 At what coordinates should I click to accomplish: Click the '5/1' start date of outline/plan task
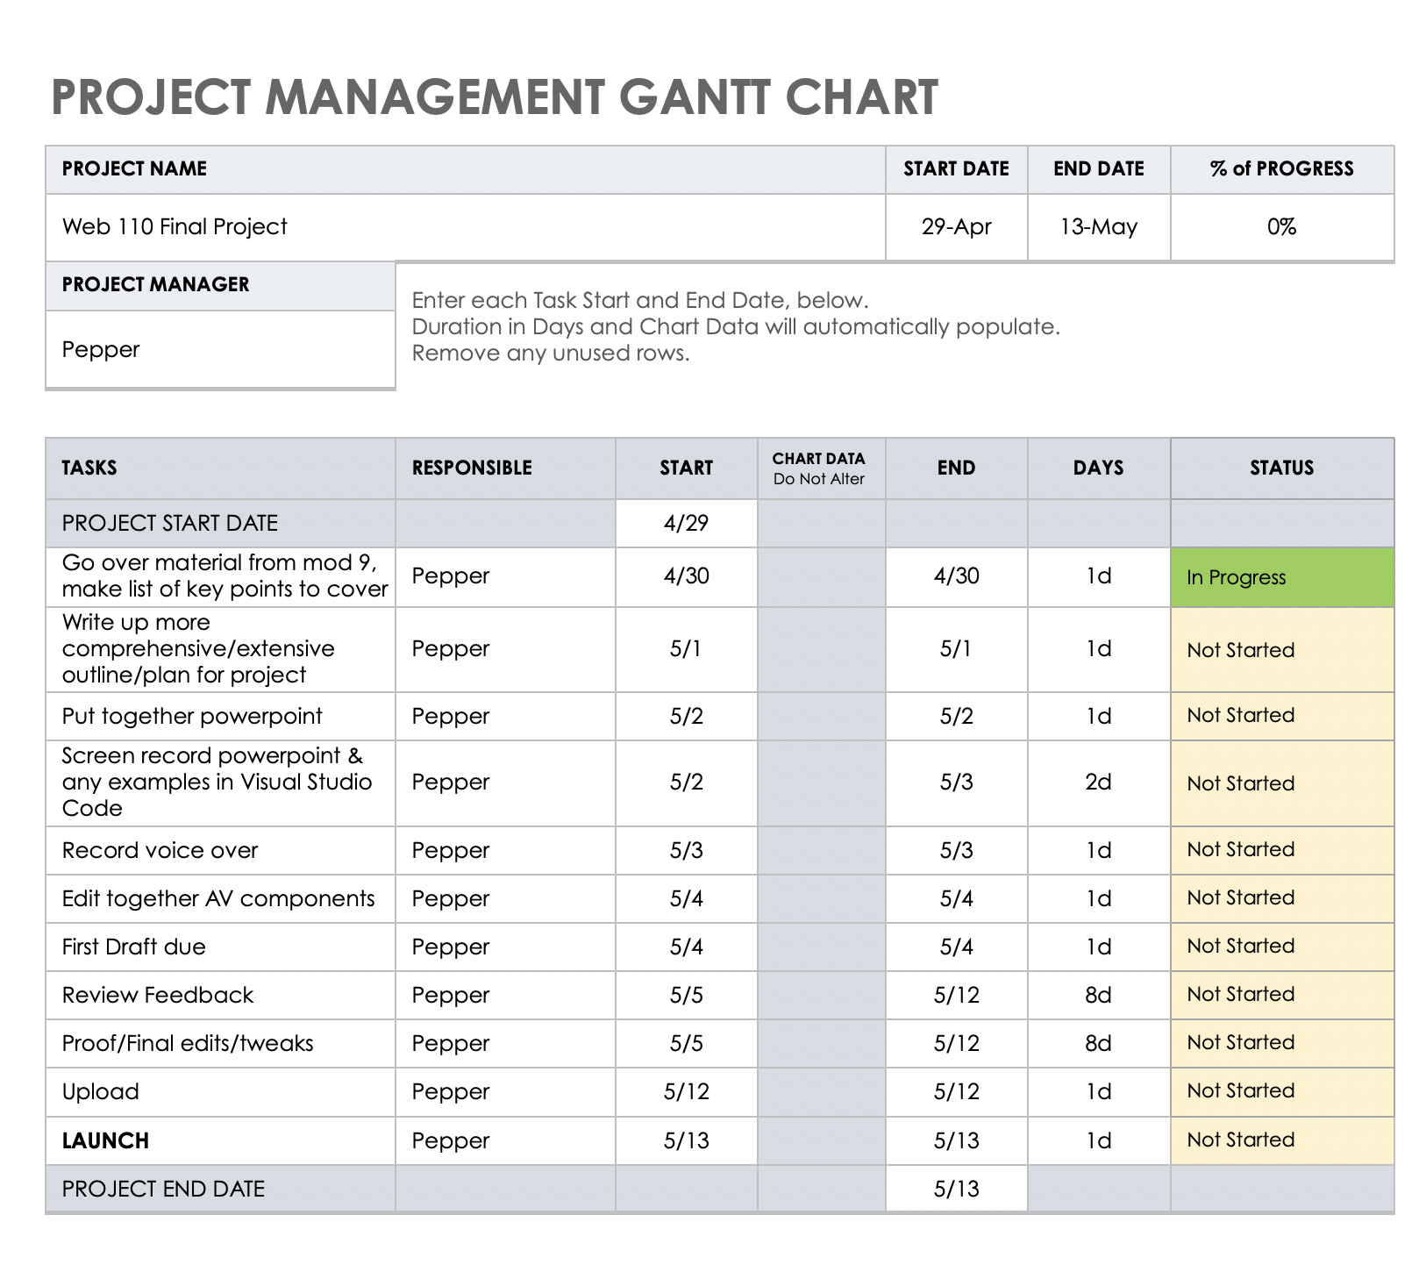(687, 649)
